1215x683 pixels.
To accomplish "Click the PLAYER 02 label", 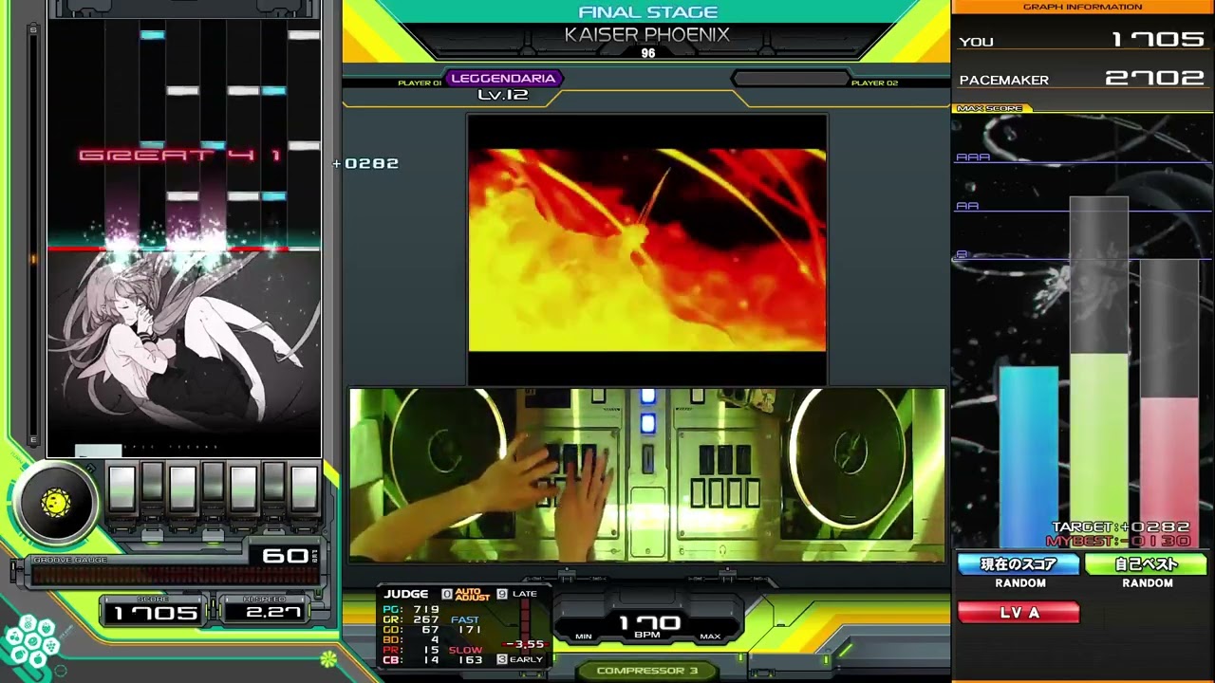I will click(874, 83).
